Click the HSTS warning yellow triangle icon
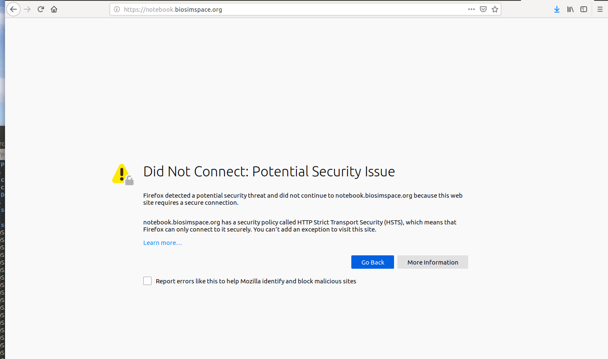608x359 pixels. (x=121, y=173)
